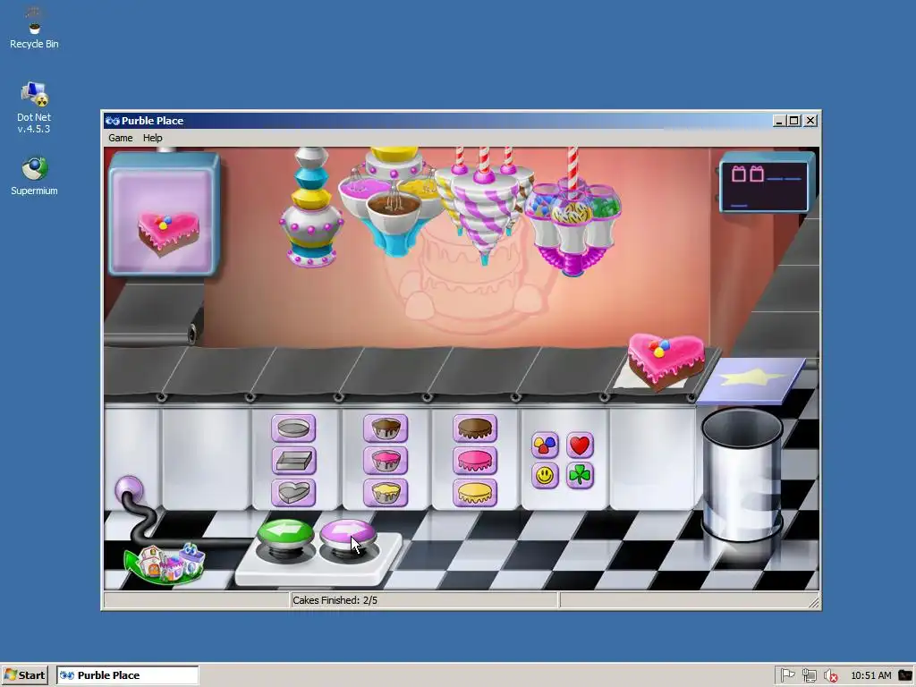The width and height of the screenshot is (916, 687).
Task: Select the round cake pan button
Action: pyautogui.click(x=293, y=428)
